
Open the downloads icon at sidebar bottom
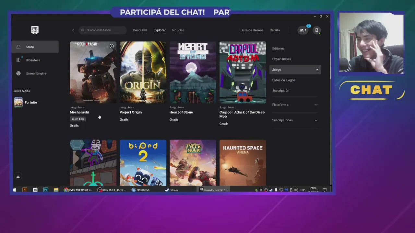coord(18,176)
